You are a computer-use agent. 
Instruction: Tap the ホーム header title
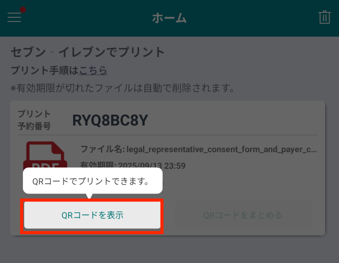tap(169, 18)
